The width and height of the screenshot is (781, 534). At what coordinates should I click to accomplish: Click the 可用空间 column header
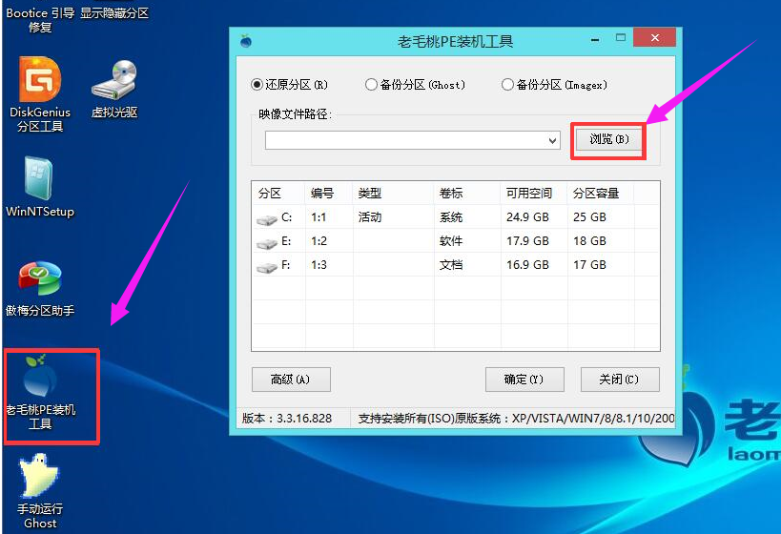click(x=529, y=193)
